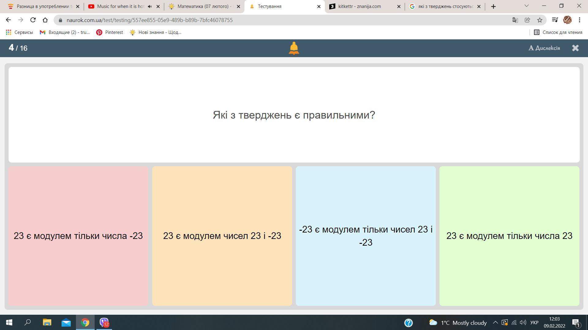This screenshot has height=330, width=588.
Task: Open the tab search dropdown arrow
Action: click(x=526, y=6)
